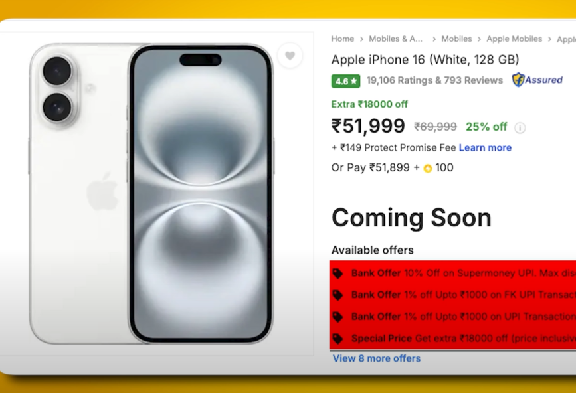Open Home breadcrumb link

point(342,39)
